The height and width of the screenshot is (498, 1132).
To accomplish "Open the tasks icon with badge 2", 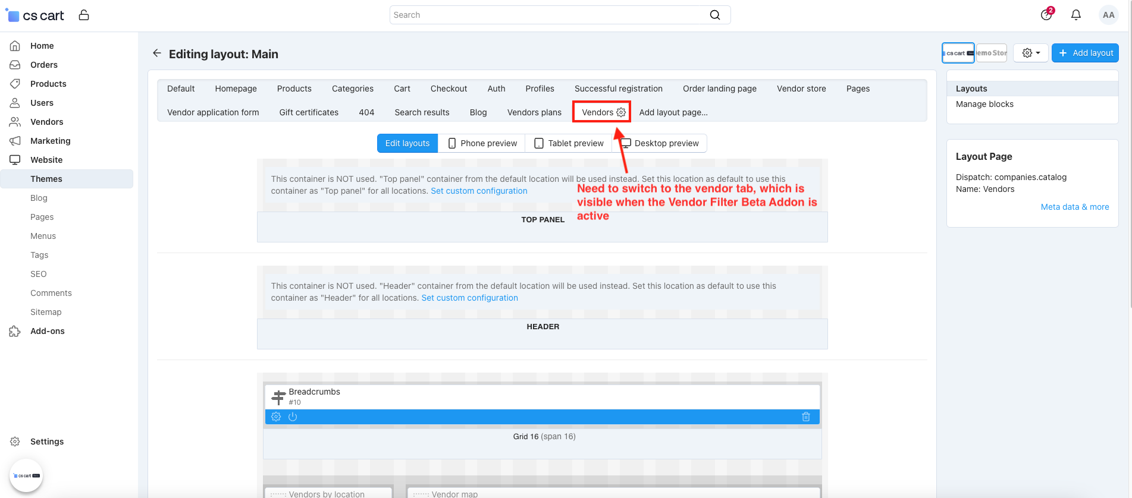I will [x=1046, y=15].
